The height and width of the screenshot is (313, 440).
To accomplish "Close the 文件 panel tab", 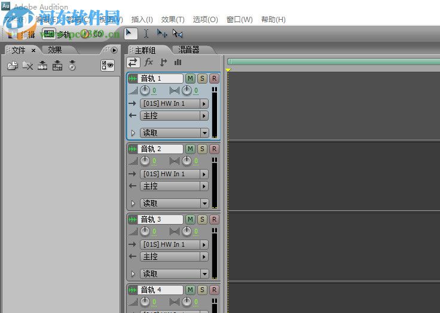I will 33,51.
